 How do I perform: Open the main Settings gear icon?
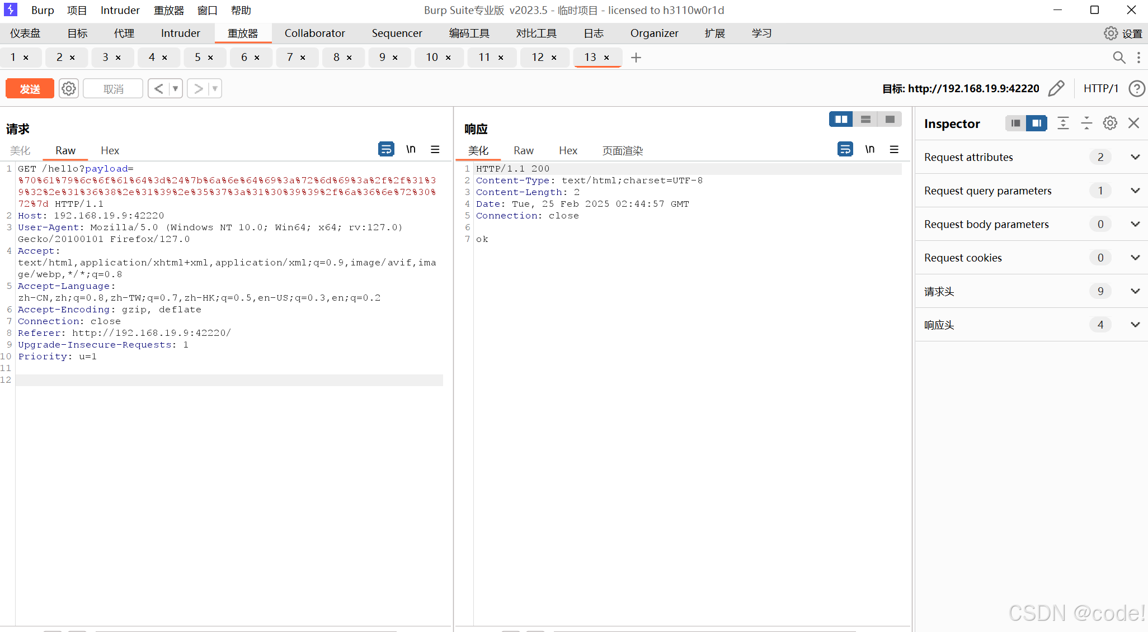[x=1111, y=34]
